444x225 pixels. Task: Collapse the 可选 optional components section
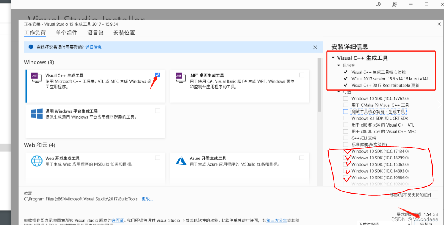[x=339, y=92]
